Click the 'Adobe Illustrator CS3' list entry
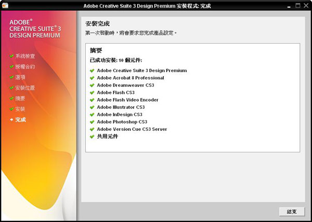The image size is (312, 222). (x=121, y=107)
